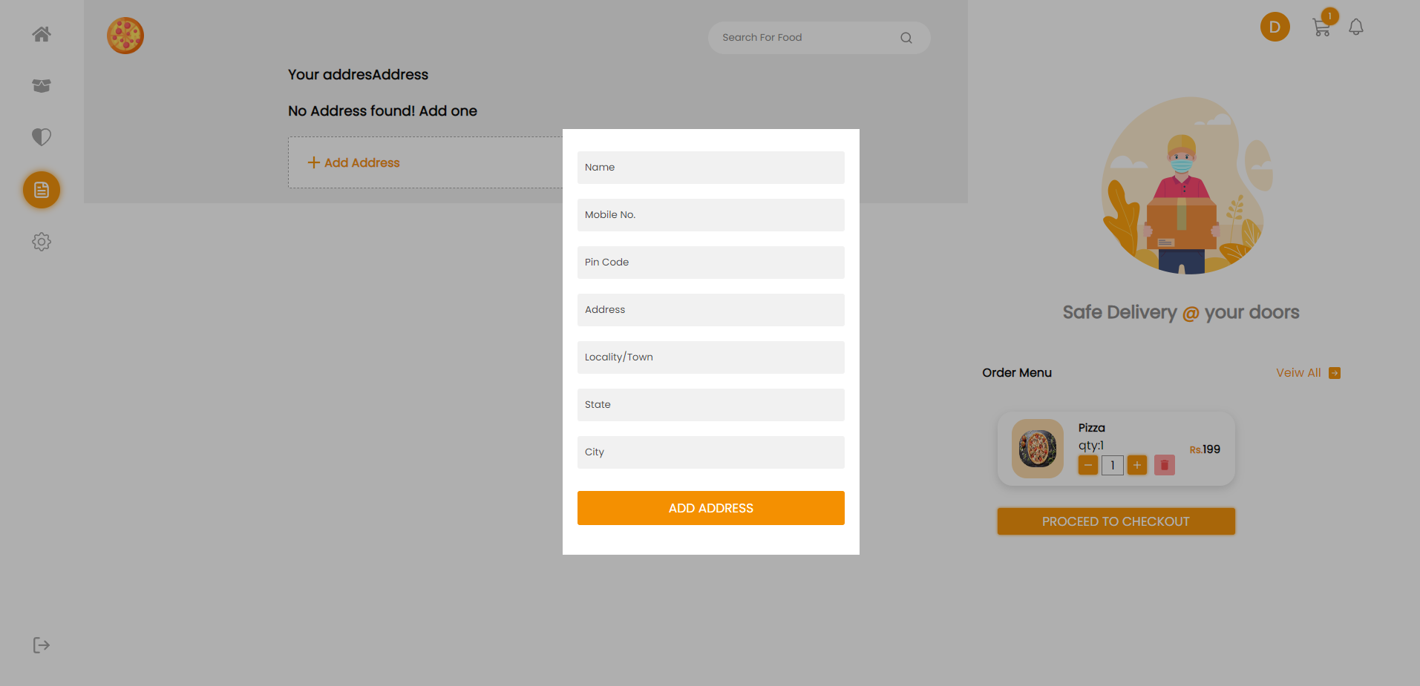
Task: Open the Home page from the sidebar
Action: click(x=42, y=33)
